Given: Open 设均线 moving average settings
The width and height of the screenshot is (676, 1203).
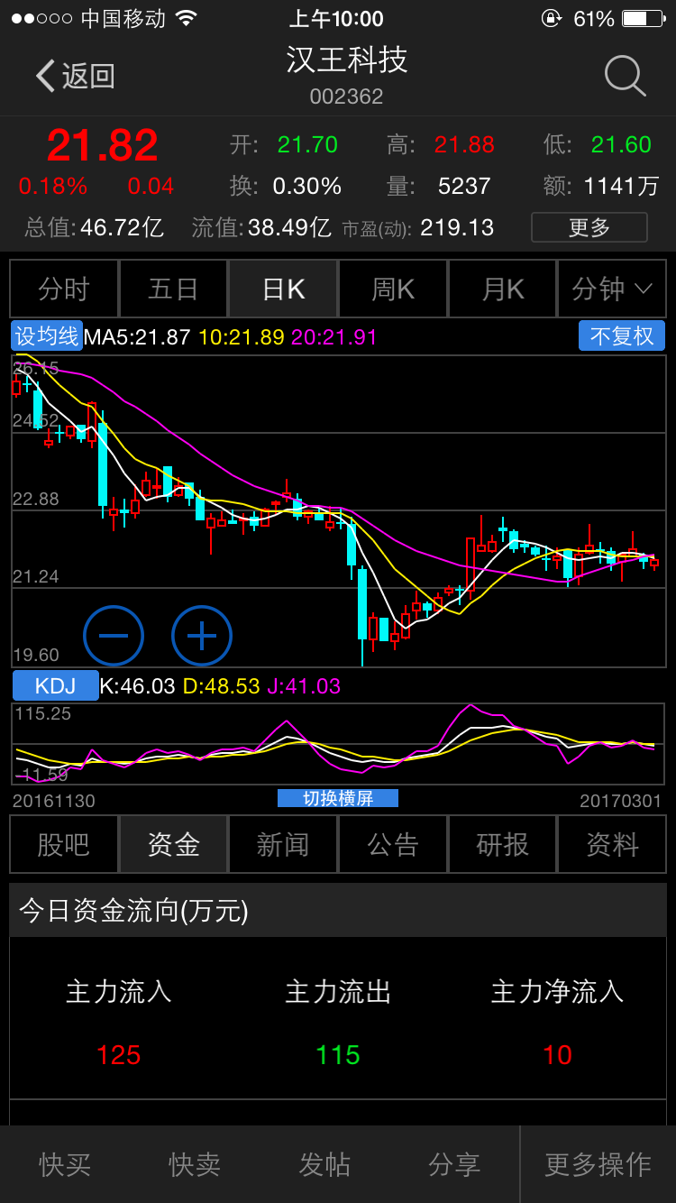Looking at the screenshot, I should [47, 336].
